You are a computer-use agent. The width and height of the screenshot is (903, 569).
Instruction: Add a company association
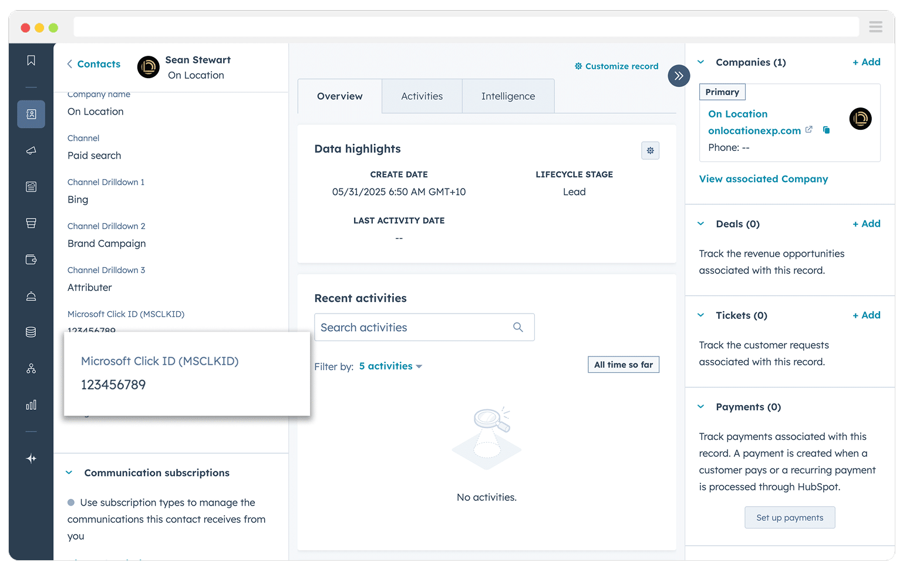tap(867, 62)
